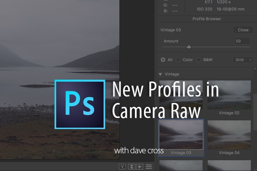
Task: Collapse the Vintage profile group
Action: [x=160, y=74]
